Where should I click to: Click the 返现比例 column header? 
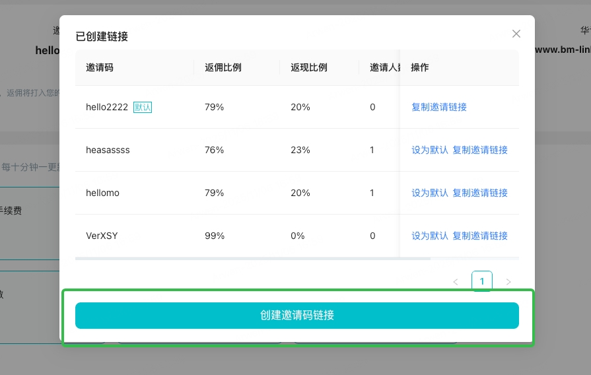(309, 67)
